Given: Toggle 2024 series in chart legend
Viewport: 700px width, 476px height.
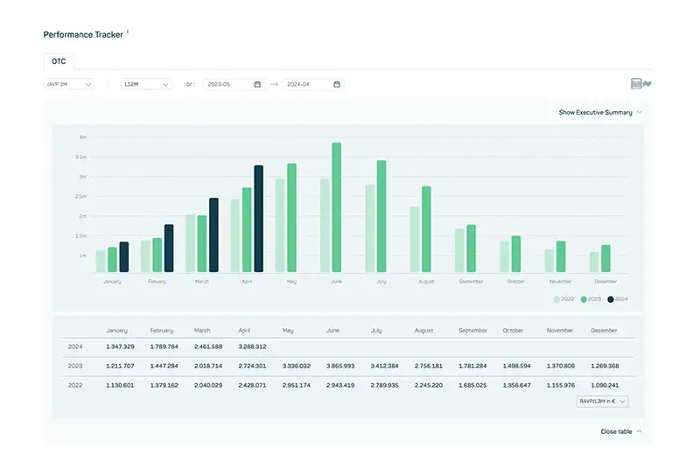Looking at the screenshot, I should [618, 299].
